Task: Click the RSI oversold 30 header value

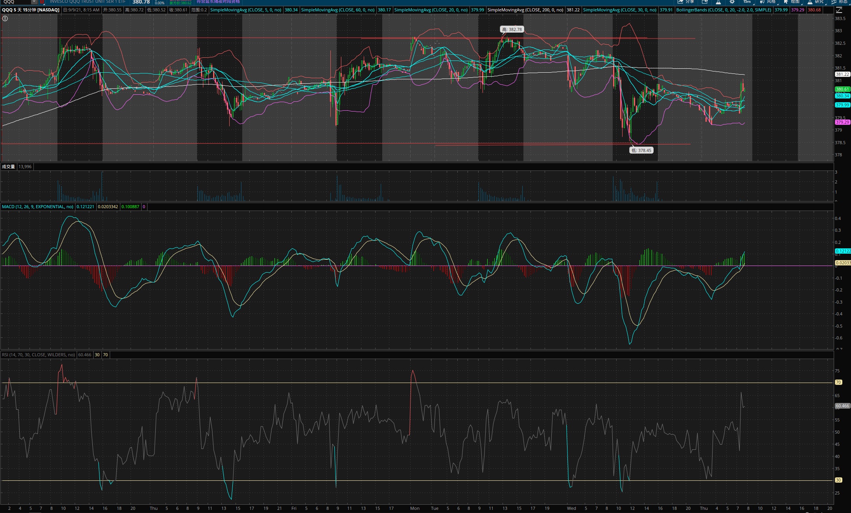Action: (x=97, y=355)
